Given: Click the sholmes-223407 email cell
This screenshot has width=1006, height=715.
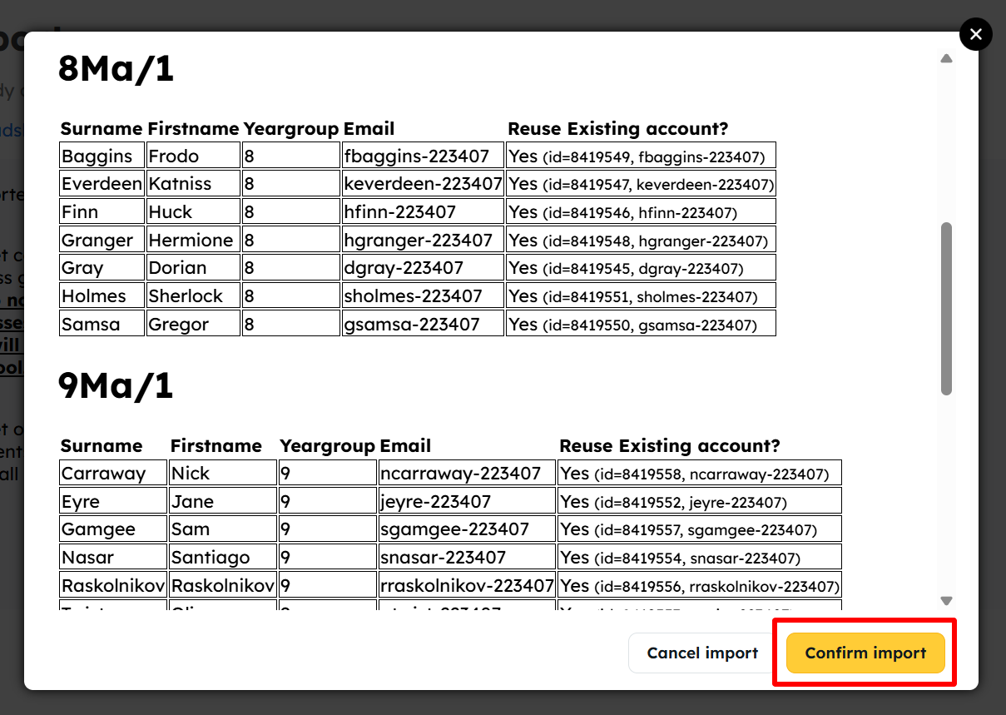Looking at the screenshot, I should [424, 295].
